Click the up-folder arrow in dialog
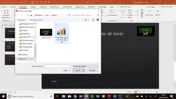The image size is (176, 99). tap(28, 15)
